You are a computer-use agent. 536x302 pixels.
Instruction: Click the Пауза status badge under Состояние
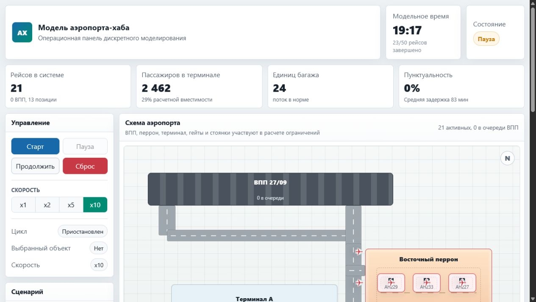[486, 39]
